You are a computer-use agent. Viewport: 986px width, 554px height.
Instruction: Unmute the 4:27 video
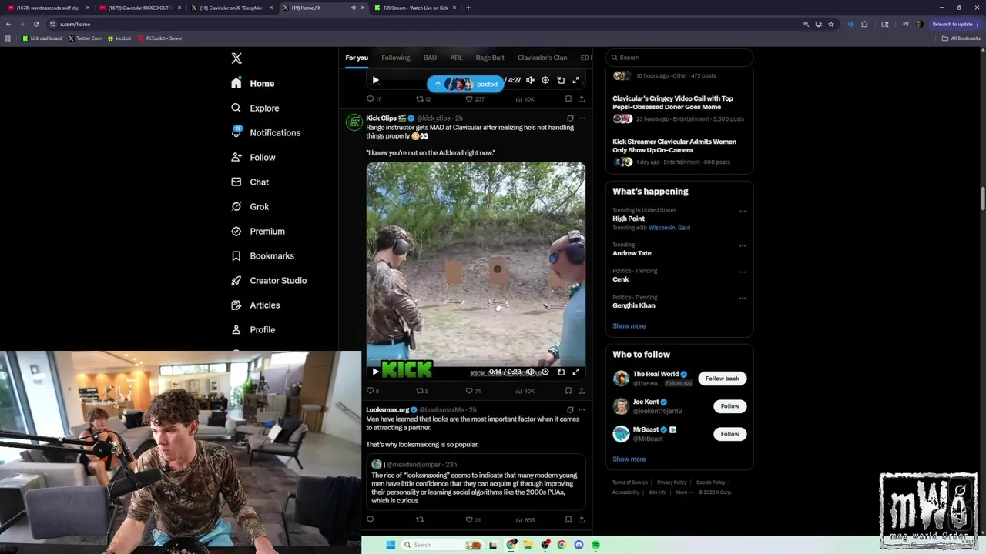pos(530,80)
